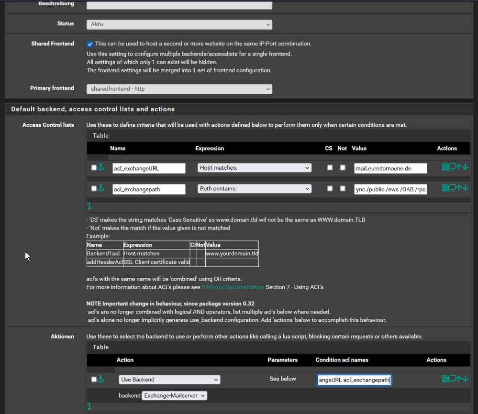This screenshot has height=414, width=478.
Task: Click the 'NOTE Important change in behaviour' text
Action: pyautogui.click(x=170, y=304)
